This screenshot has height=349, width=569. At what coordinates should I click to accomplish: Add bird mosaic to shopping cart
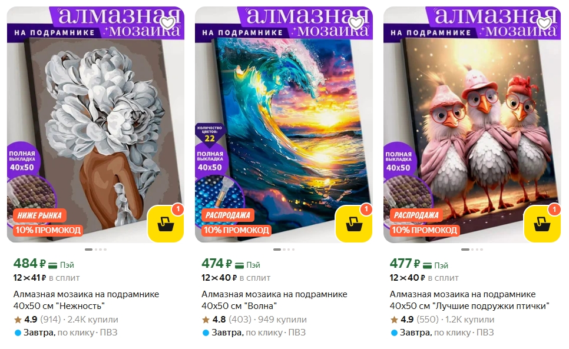[x=542, y=224]
